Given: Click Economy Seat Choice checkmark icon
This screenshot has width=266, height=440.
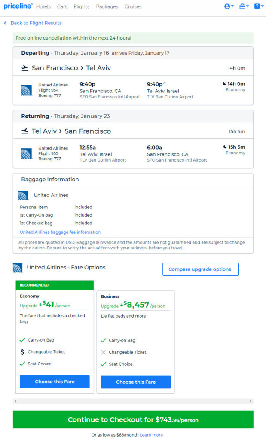Looking at the screenshot, I should coord(22,364).
